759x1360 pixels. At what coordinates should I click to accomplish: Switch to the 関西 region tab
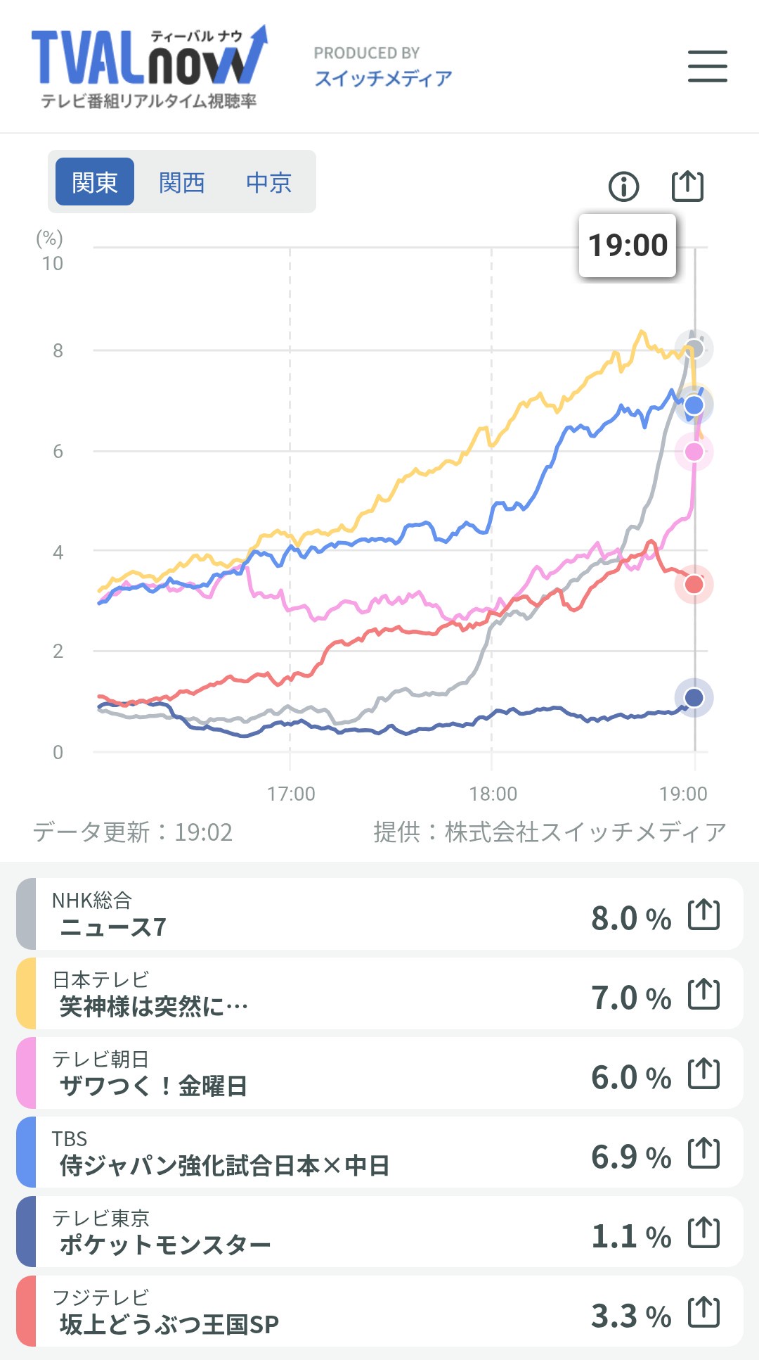point(181,182)
